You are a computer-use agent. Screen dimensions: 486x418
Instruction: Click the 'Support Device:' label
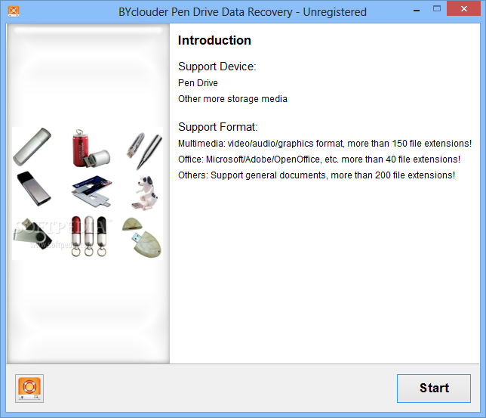coord(217,67)
